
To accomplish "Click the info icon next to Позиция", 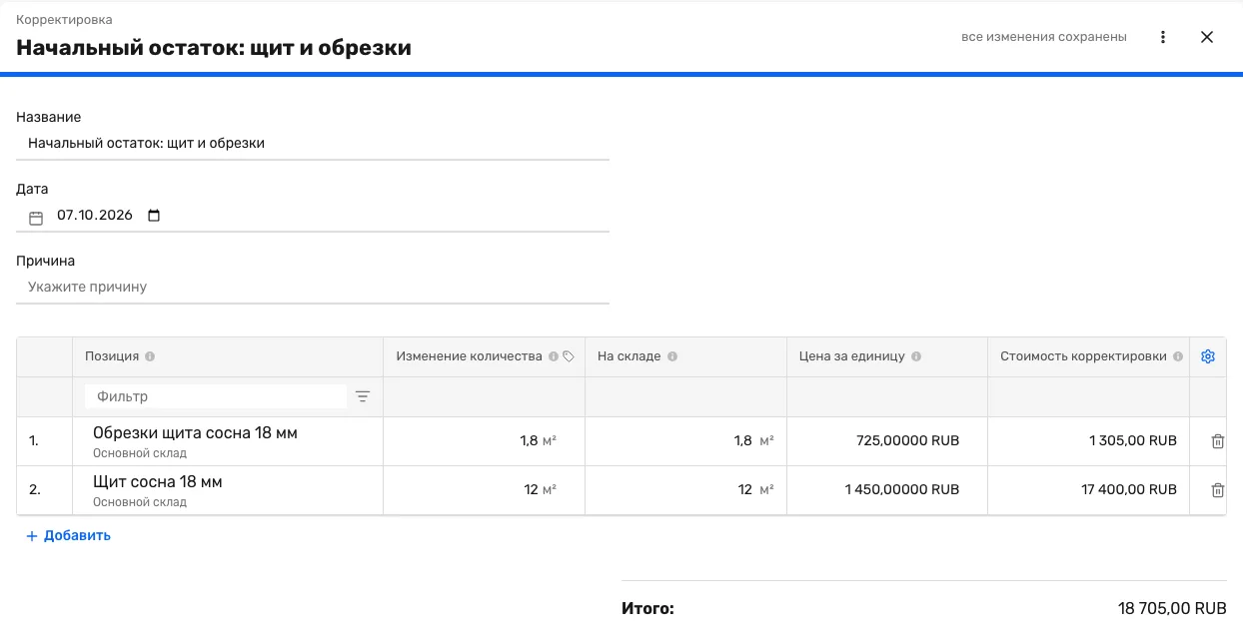I will 150,356.
